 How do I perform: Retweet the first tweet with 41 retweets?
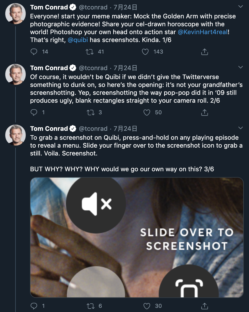pyautogui.click(x=90, y=52)
